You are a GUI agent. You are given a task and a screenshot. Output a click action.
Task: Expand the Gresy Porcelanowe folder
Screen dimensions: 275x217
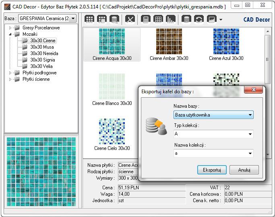click(10, 28)
